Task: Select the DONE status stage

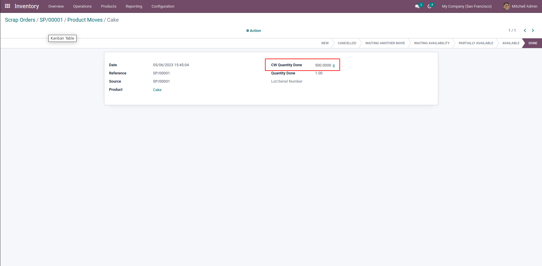Action: click(533, 43)
